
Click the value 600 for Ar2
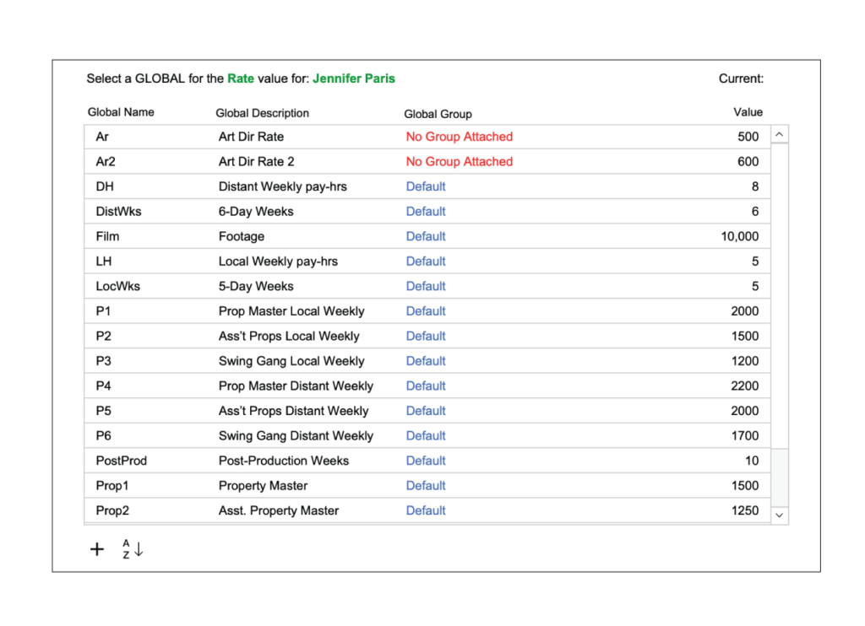[x=748, y=161]
